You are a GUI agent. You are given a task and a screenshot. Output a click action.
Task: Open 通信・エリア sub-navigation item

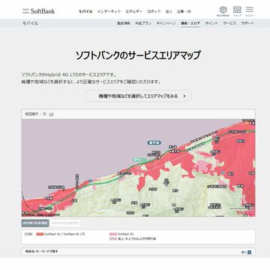[x=190, y=23]
